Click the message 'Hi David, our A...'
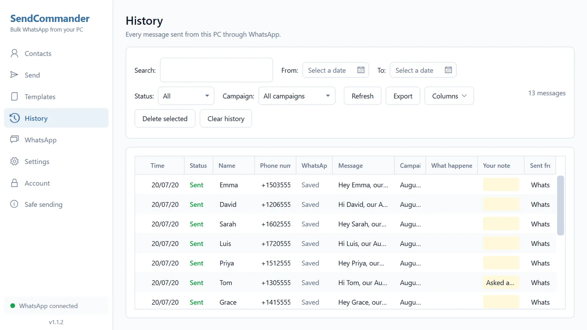This screenshot has height=330, width=587. [x=363, y=205]
